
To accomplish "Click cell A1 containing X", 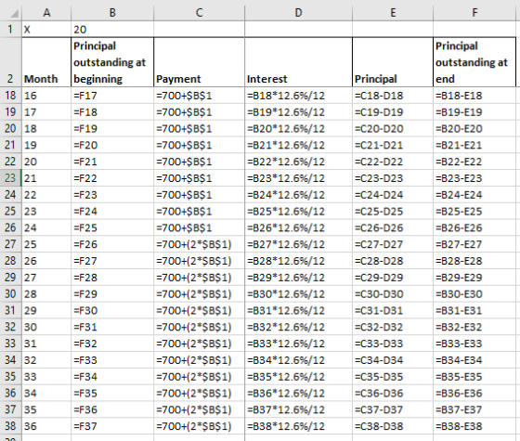I will click(x=46, y=29).
